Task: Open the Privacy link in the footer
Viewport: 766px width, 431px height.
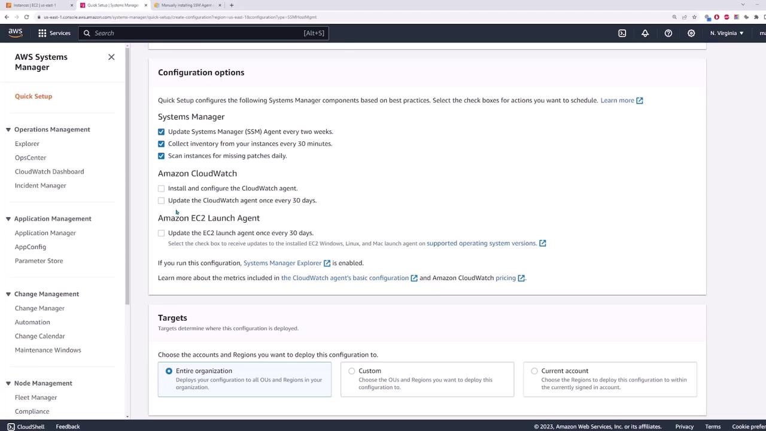Action: coord(685,426)
